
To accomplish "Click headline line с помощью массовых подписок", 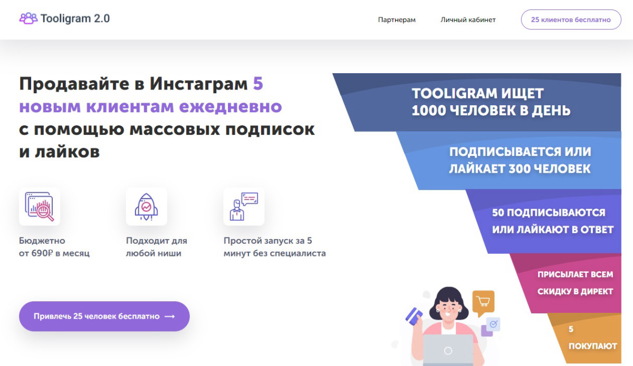I will (x=167, y=130).
